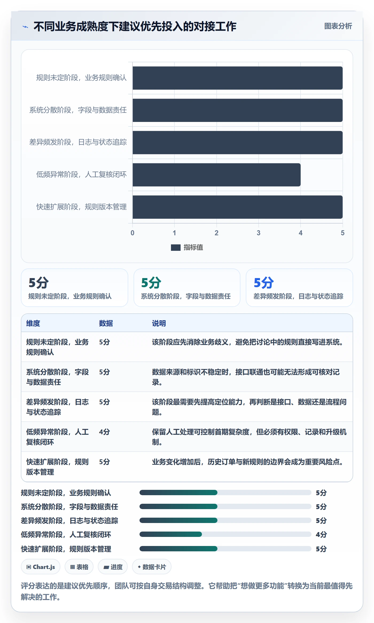Viewport: 374px width, 623px height.
Task: Select table row 系统分散阶段，字段与数据责任
Action: [x=187, y=377]
